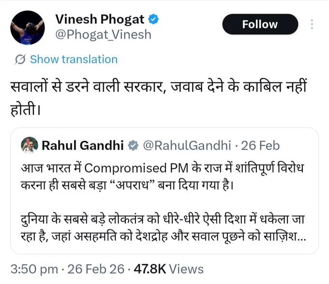Click the Grok translate icon

[x=20, y=60]
